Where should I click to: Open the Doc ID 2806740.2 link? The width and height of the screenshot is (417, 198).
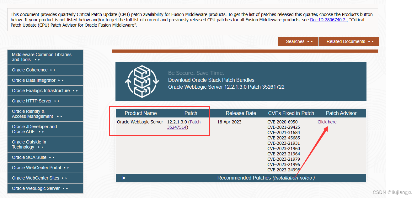[x=328, y=20]
